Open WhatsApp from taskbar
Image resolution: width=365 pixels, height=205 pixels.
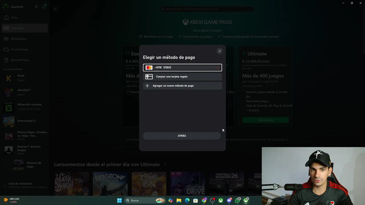coord(238,200)
